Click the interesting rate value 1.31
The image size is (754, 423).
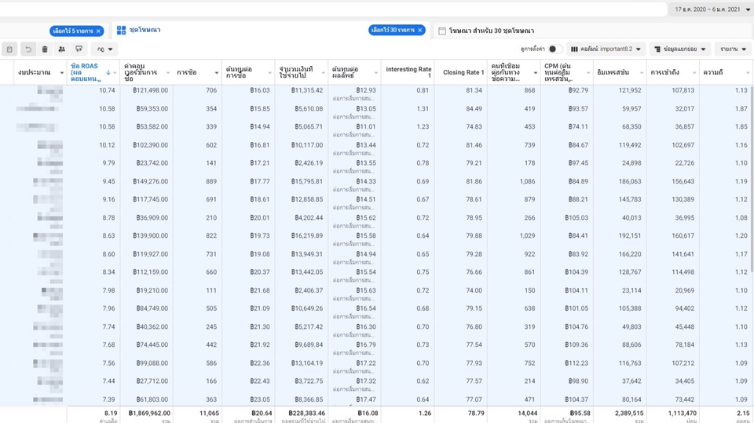pyautogui.click(x=423, y=108)
